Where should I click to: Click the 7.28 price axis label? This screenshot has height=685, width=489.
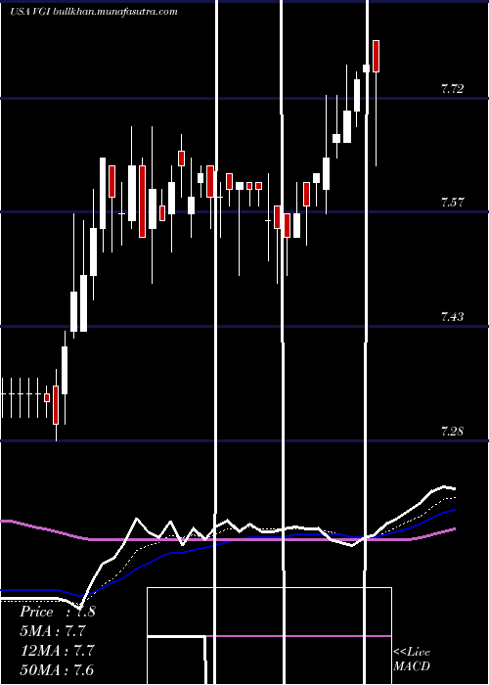(x=452, y=432)
